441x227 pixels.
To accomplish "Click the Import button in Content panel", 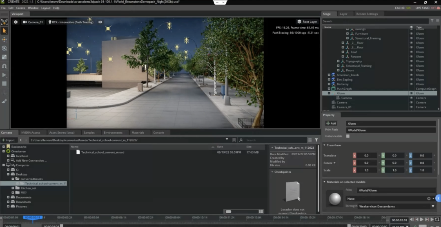I will click(x=8, y=140).
